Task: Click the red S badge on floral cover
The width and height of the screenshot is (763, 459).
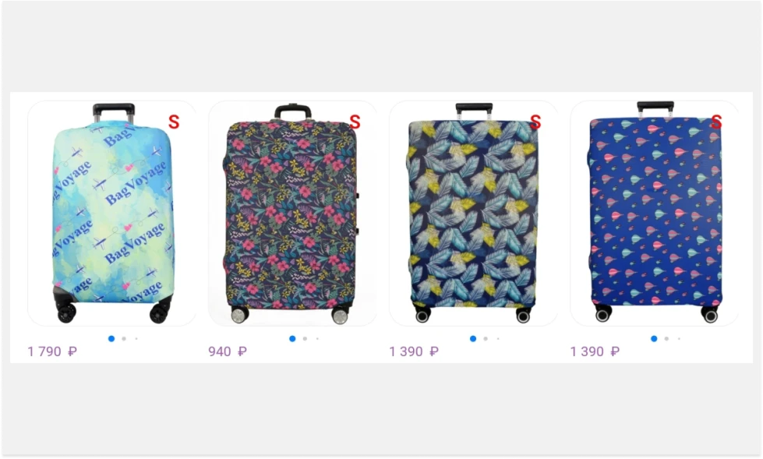Action: coord(355,122)
